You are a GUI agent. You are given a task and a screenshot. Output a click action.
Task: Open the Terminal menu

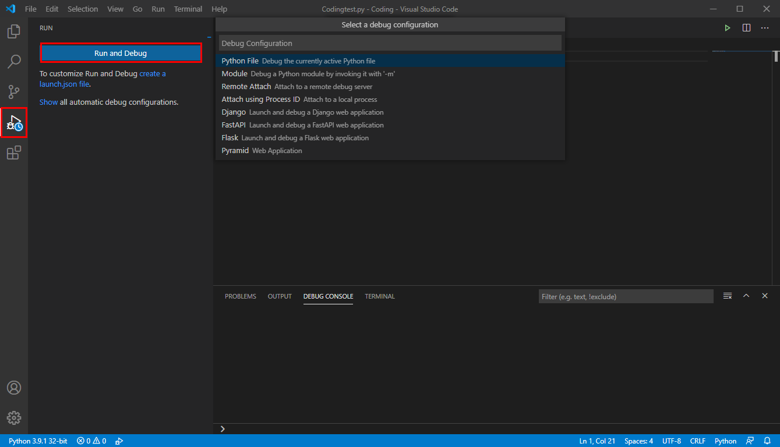[188, 9]
